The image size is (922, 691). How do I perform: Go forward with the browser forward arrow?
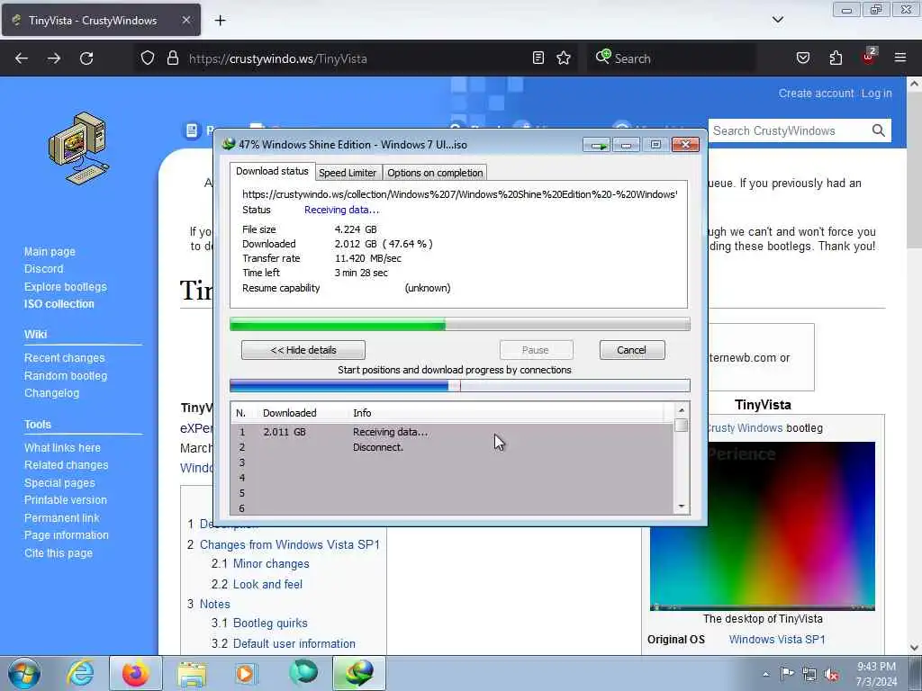[x=53, y=58]
